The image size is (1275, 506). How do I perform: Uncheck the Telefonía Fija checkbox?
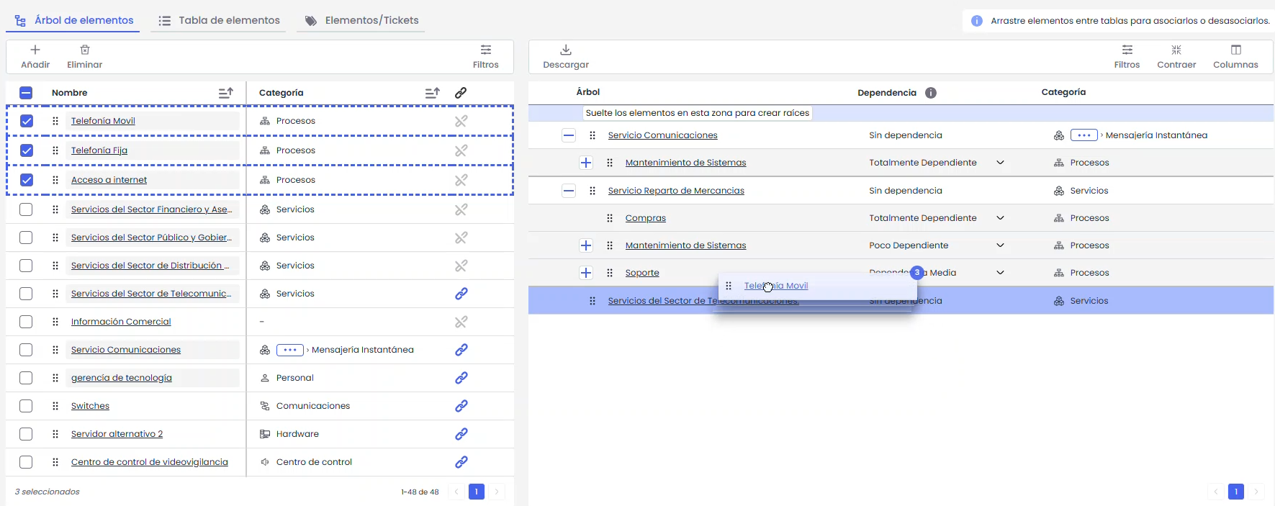pyautogui.click(x=27, y=150)
